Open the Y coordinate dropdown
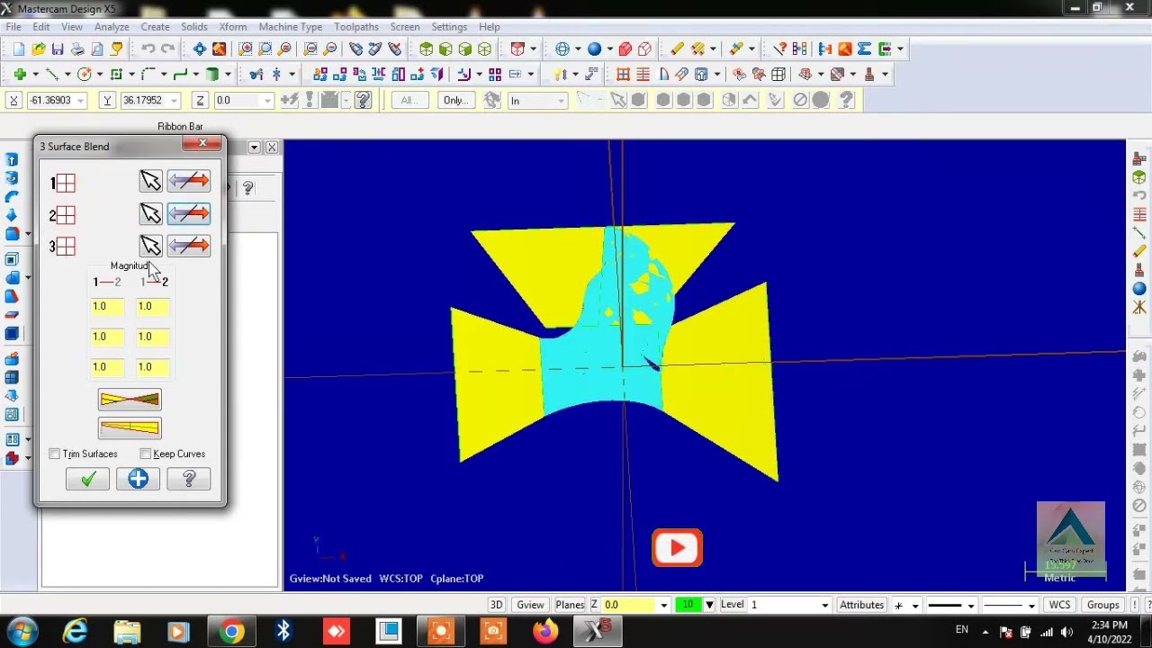Screen dimensions: 1152x648 click(175, 100)
